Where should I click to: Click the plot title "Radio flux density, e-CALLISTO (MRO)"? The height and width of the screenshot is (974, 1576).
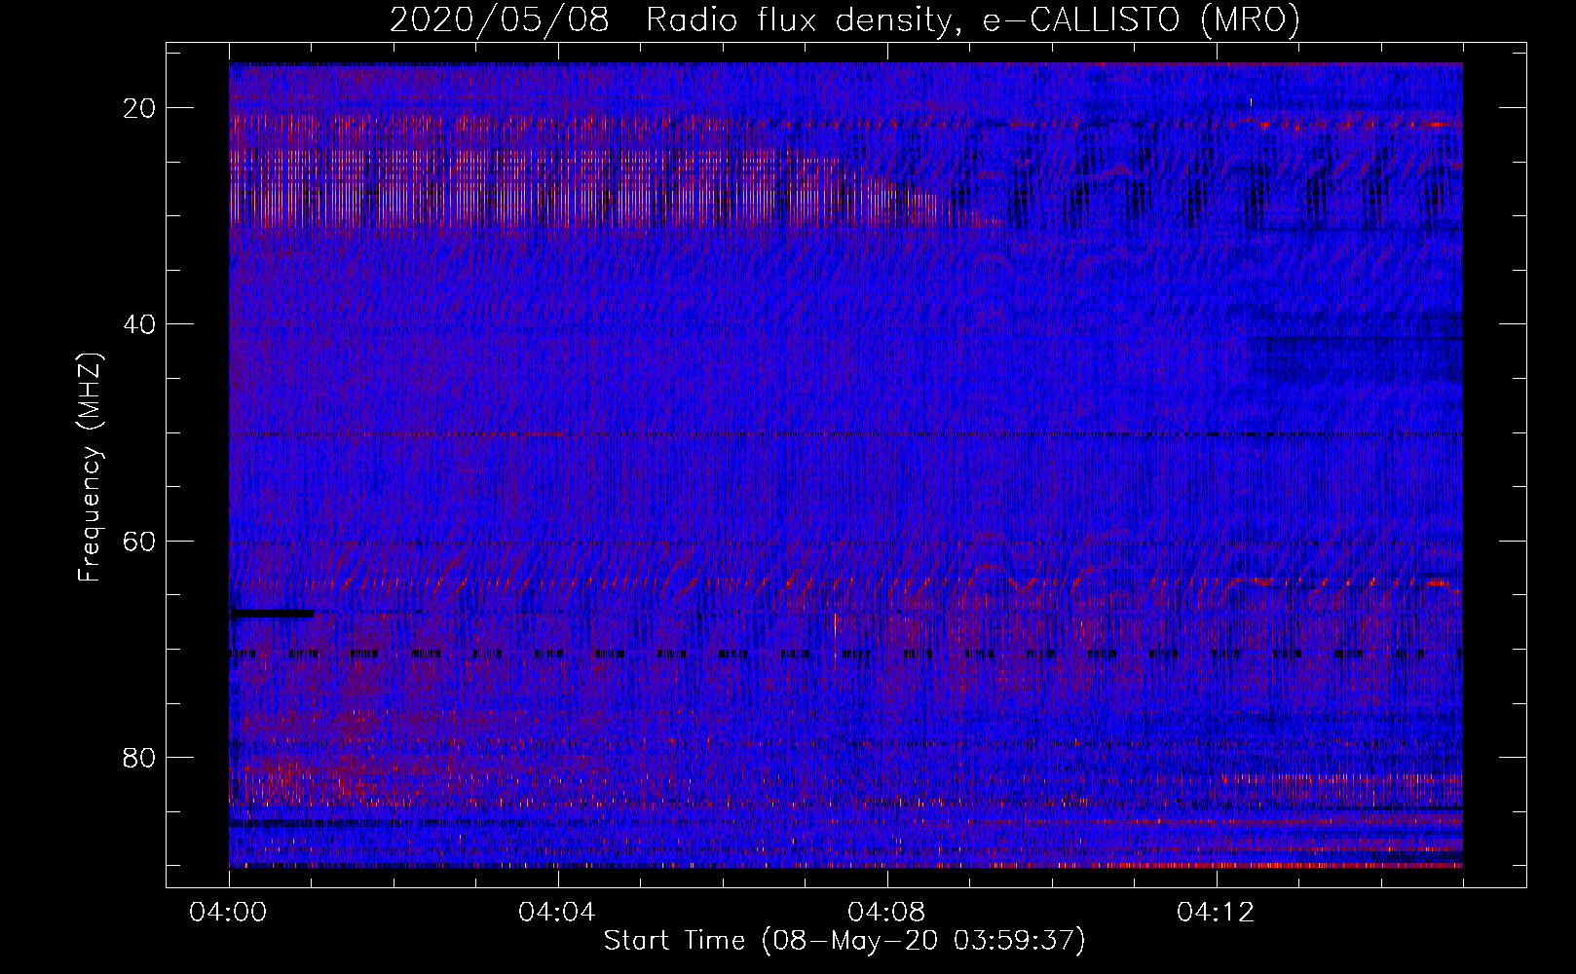pyautogui.click(x=972, y=19)
